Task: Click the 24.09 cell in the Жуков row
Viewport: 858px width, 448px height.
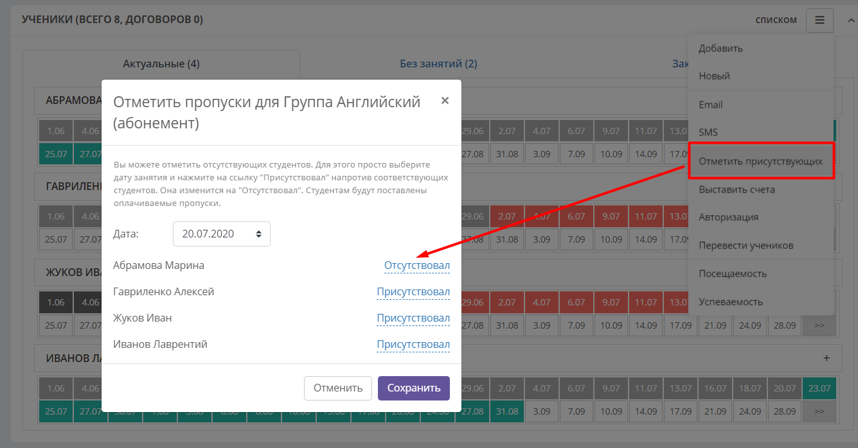Action: [x=749, y=325]
